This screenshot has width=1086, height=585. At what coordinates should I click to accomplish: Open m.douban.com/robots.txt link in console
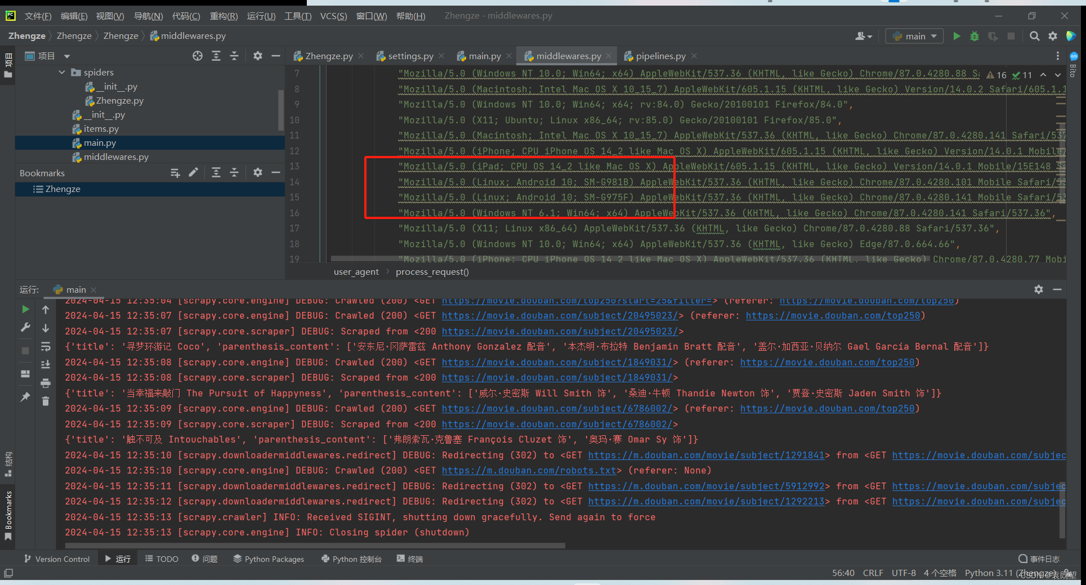click(529, 470)
